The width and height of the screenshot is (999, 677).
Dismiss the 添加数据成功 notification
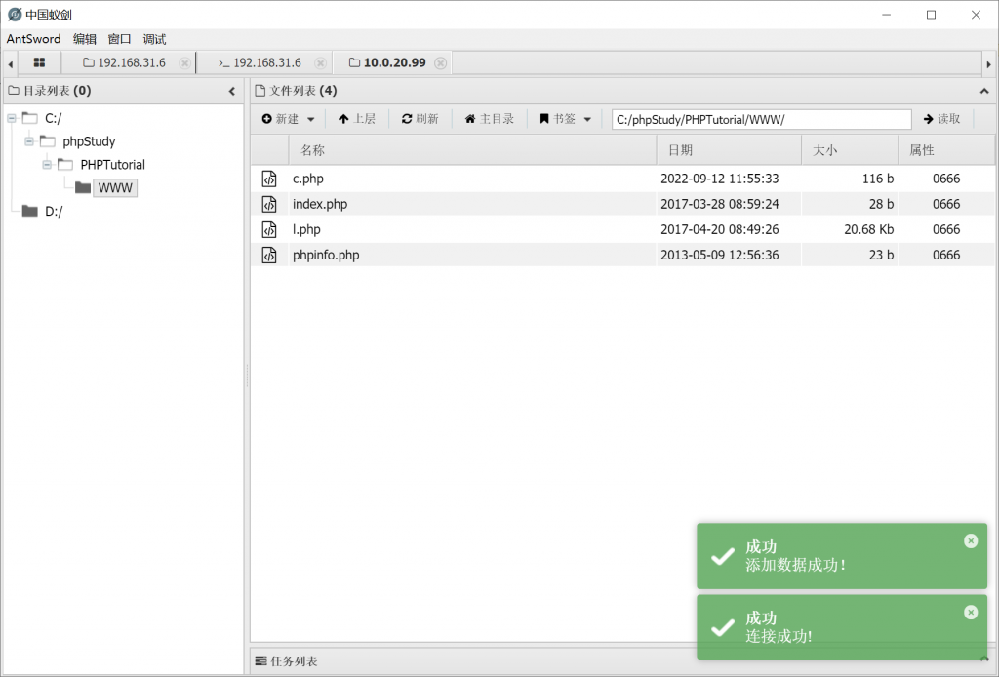tap(970, 540)
